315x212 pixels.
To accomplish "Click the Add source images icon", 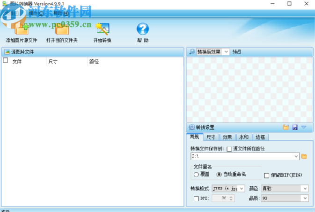I will coord(22,29).
